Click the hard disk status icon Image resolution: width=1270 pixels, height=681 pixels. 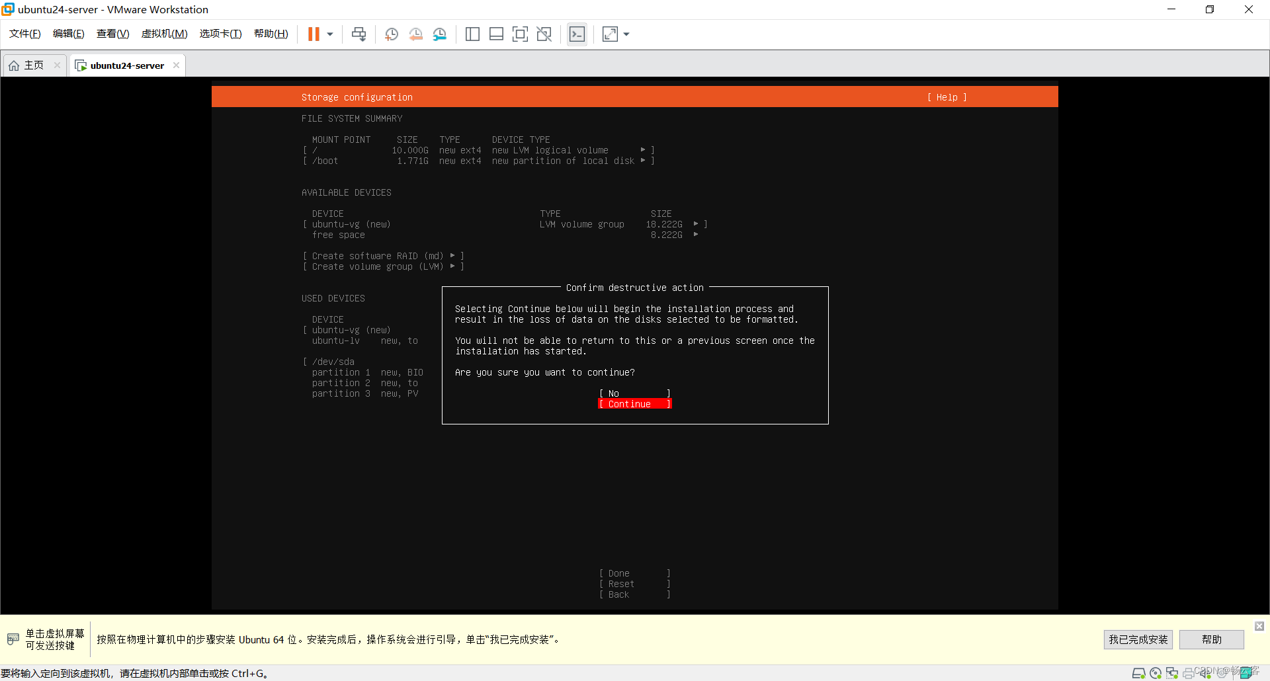(1138, 673)
